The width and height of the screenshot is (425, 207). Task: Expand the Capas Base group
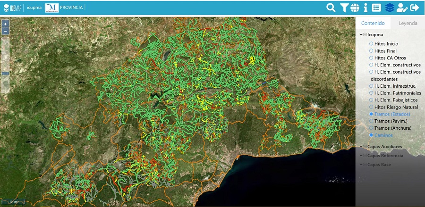(361, 165)
